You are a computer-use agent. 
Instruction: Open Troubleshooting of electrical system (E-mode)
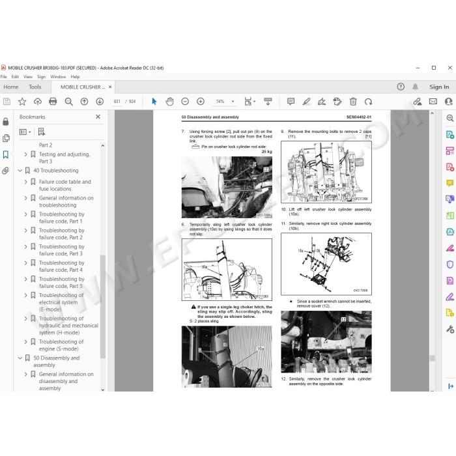click(61, 302)
